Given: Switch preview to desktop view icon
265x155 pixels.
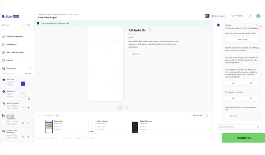Looking at the screenshot, I should point(127,107).
